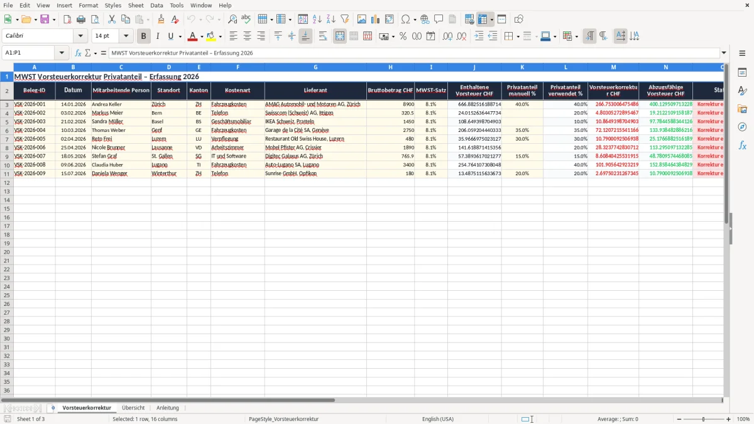Click the Formula equals button
This screenshot has width=754, height=424.
(x=103, y=53)
